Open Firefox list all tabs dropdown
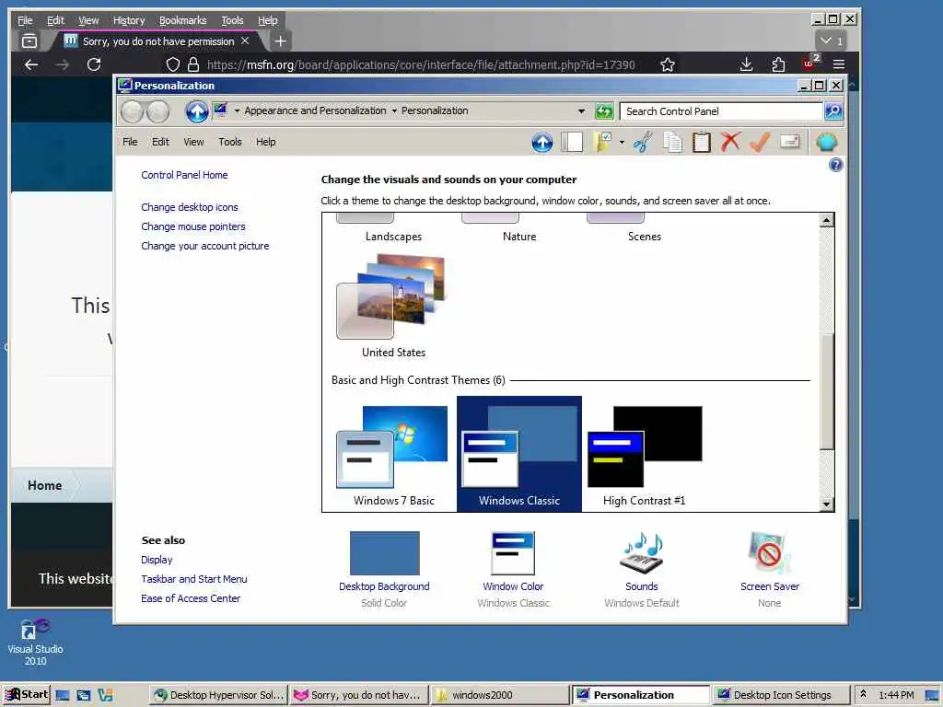 coord(831,41)
